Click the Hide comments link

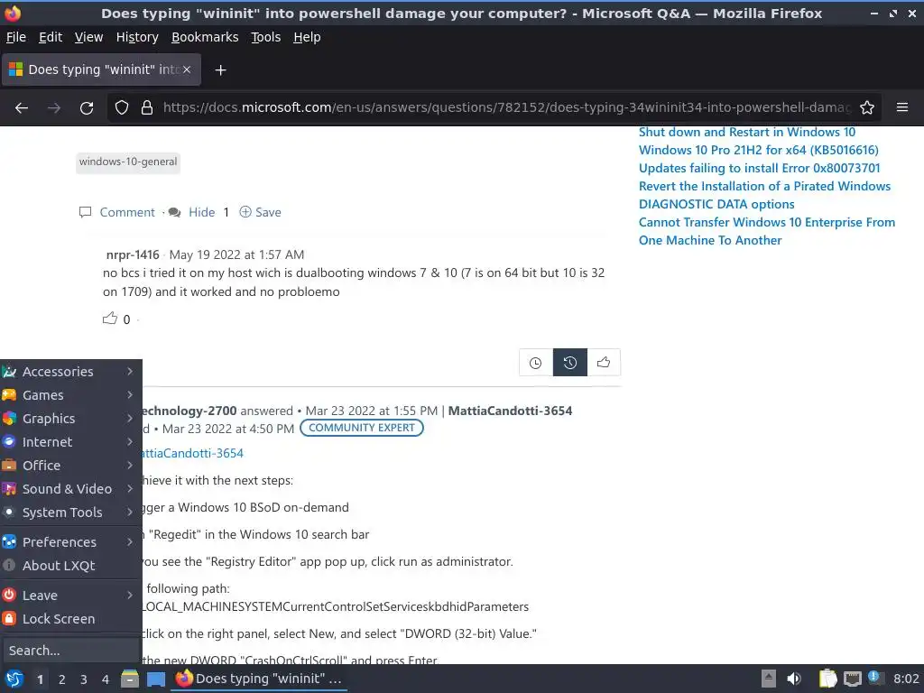coord(201,212)
